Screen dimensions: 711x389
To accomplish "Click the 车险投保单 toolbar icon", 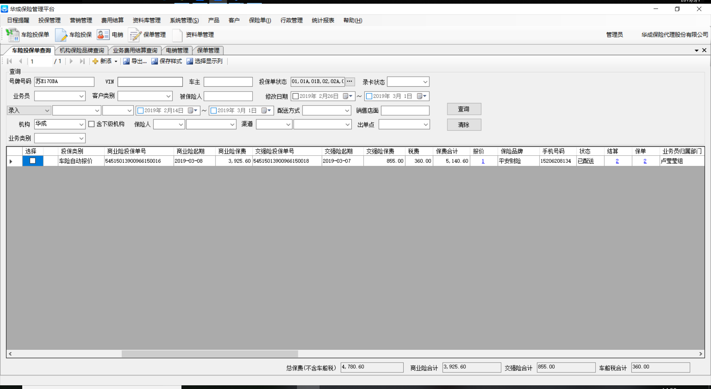I will click(x=13, y=35).
